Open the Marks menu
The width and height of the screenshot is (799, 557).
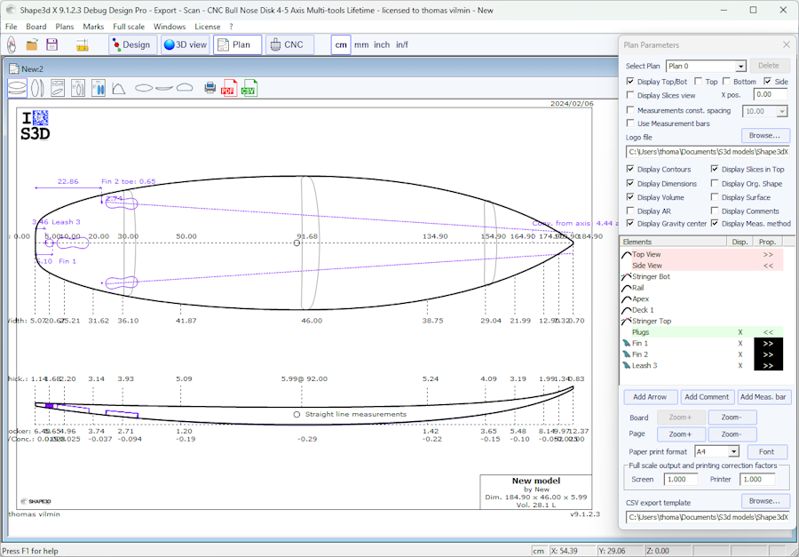coord(93,27)
